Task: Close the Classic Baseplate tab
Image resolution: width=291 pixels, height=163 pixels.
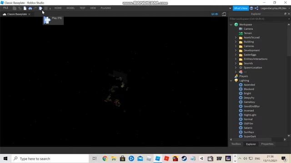Action: click(29, 14)
